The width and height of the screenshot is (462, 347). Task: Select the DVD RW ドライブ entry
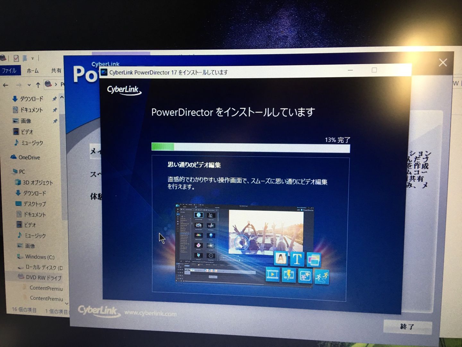coord(39,277)
